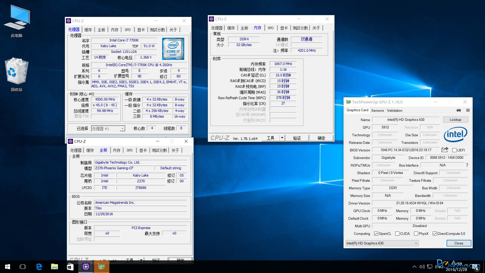The width and height of the screenshot is (485, 273).
Task: Toggle the OpenCL checkbox
Action: tap(376, 234)
